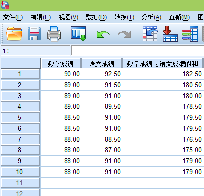Click the sum cell 180.50

coord(162,85)
